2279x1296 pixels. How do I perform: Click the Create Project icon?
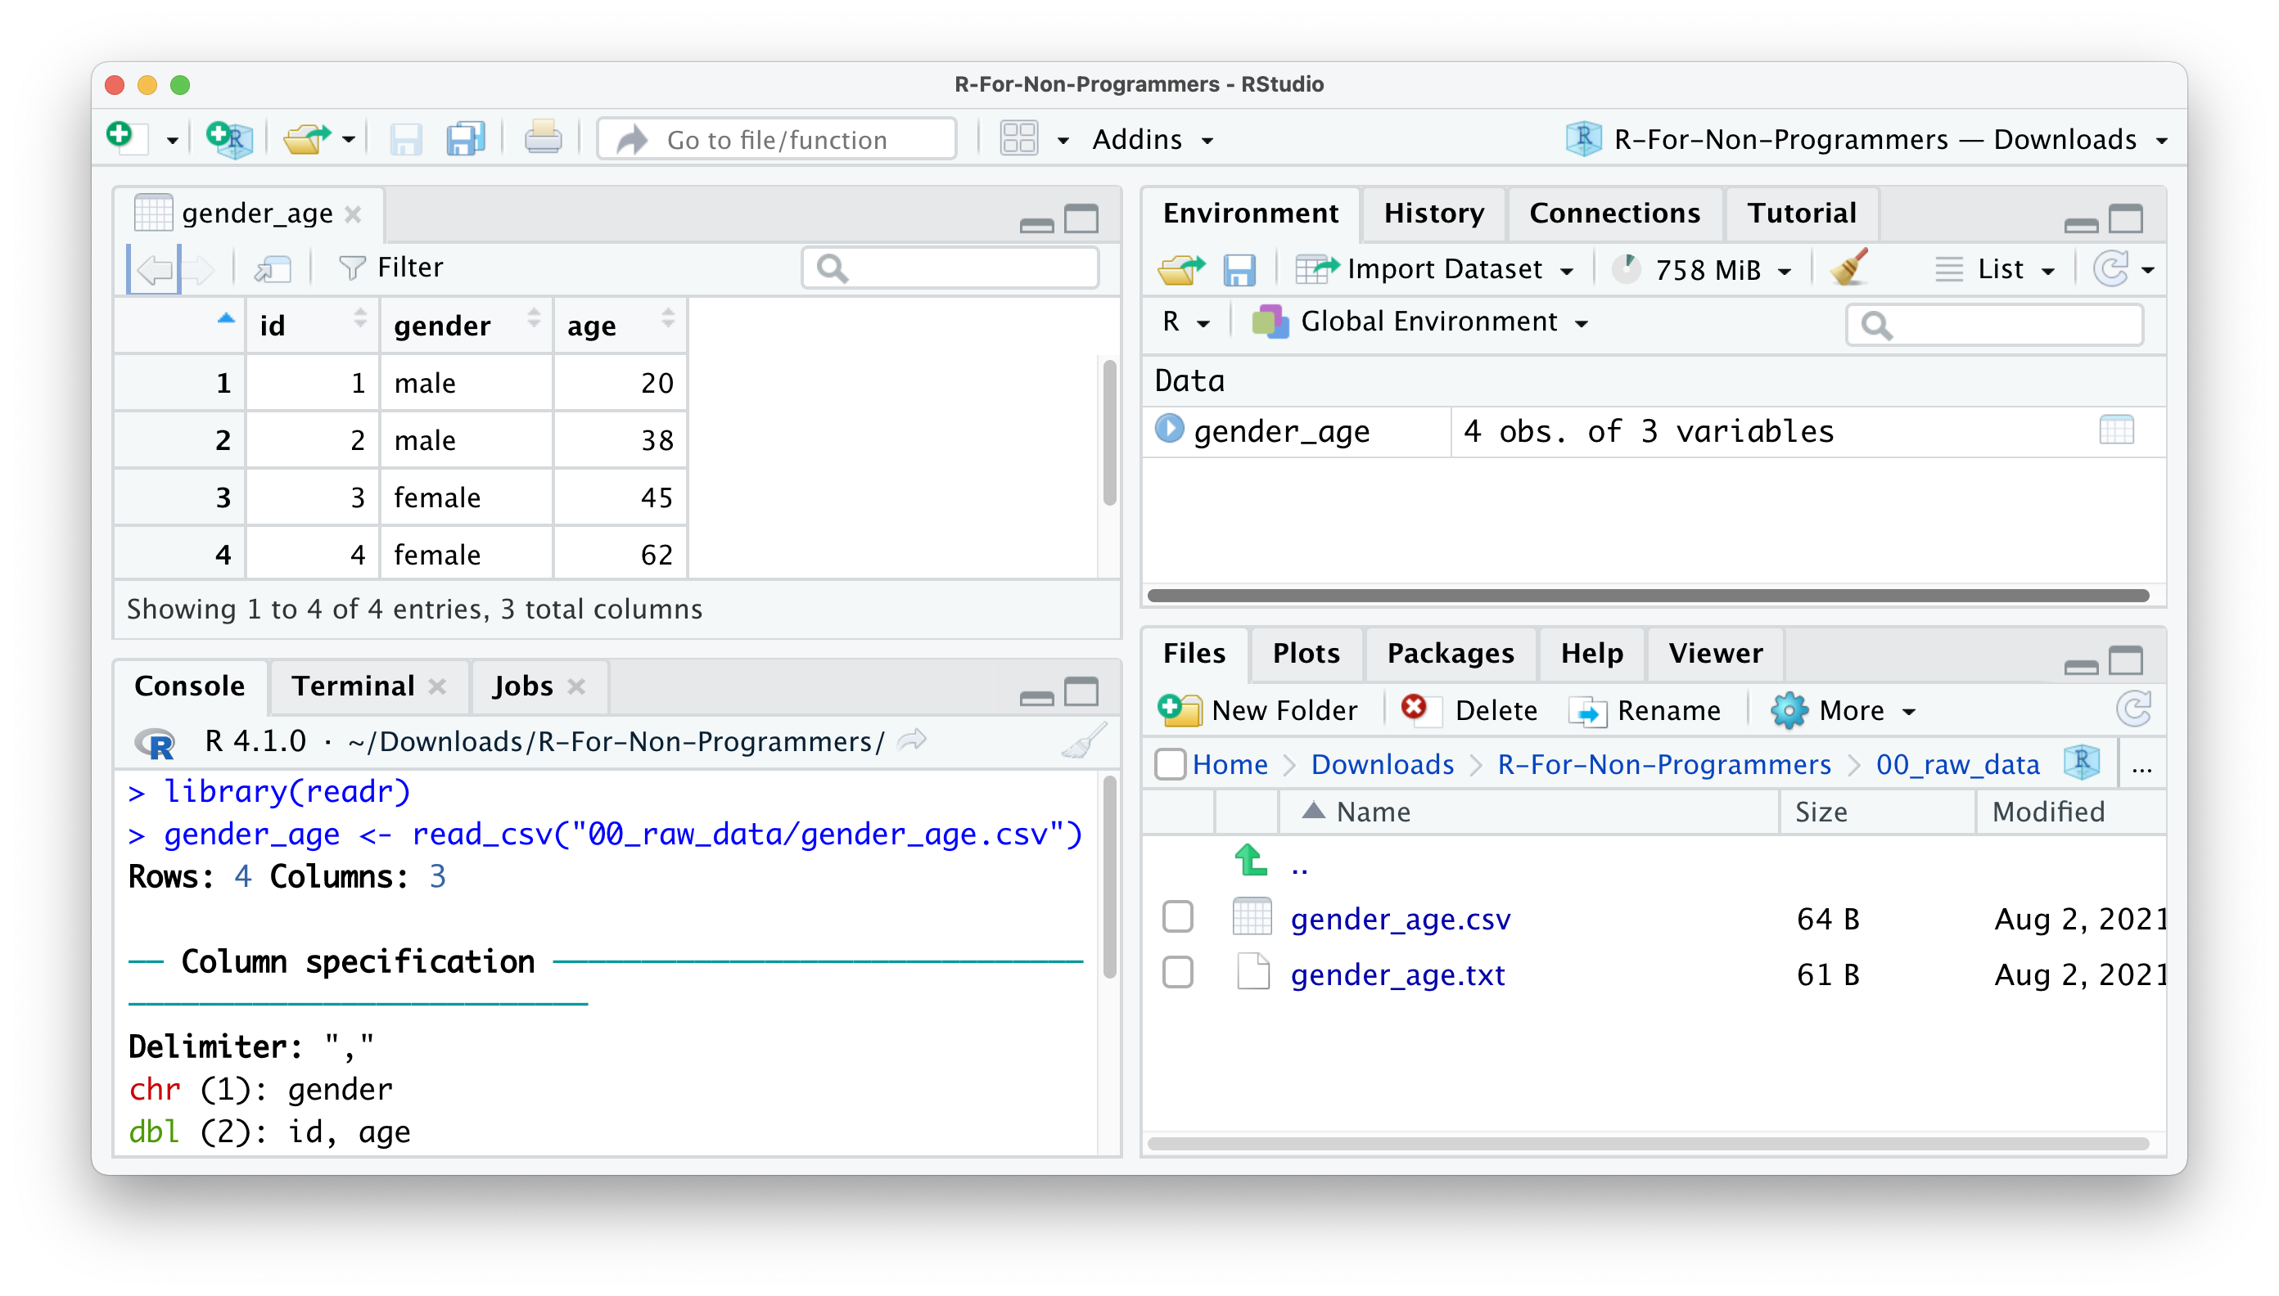click(x=230, y=139)
